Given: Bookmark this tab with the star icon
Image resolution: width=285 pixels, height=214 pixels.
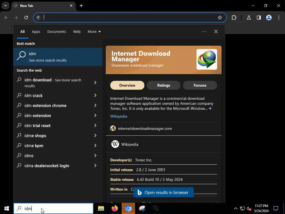Looking at the screenshot, I should point(220,18).
